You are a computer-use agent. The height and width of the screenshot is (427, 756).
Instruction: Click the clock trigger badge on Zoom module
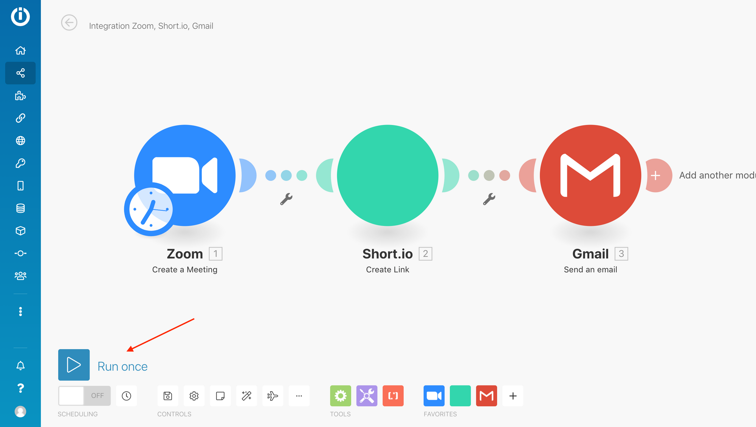[150, 209]
